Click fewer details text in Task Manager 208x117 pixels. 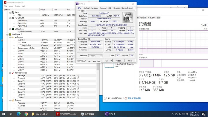point(115,98)
